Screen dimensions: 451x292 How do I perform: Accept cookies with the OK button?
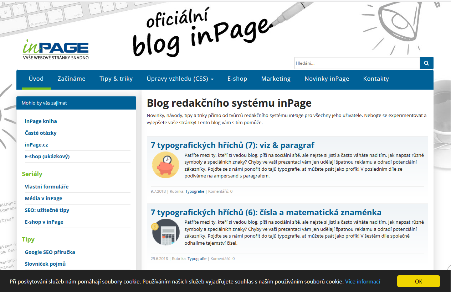coord(418,281)
